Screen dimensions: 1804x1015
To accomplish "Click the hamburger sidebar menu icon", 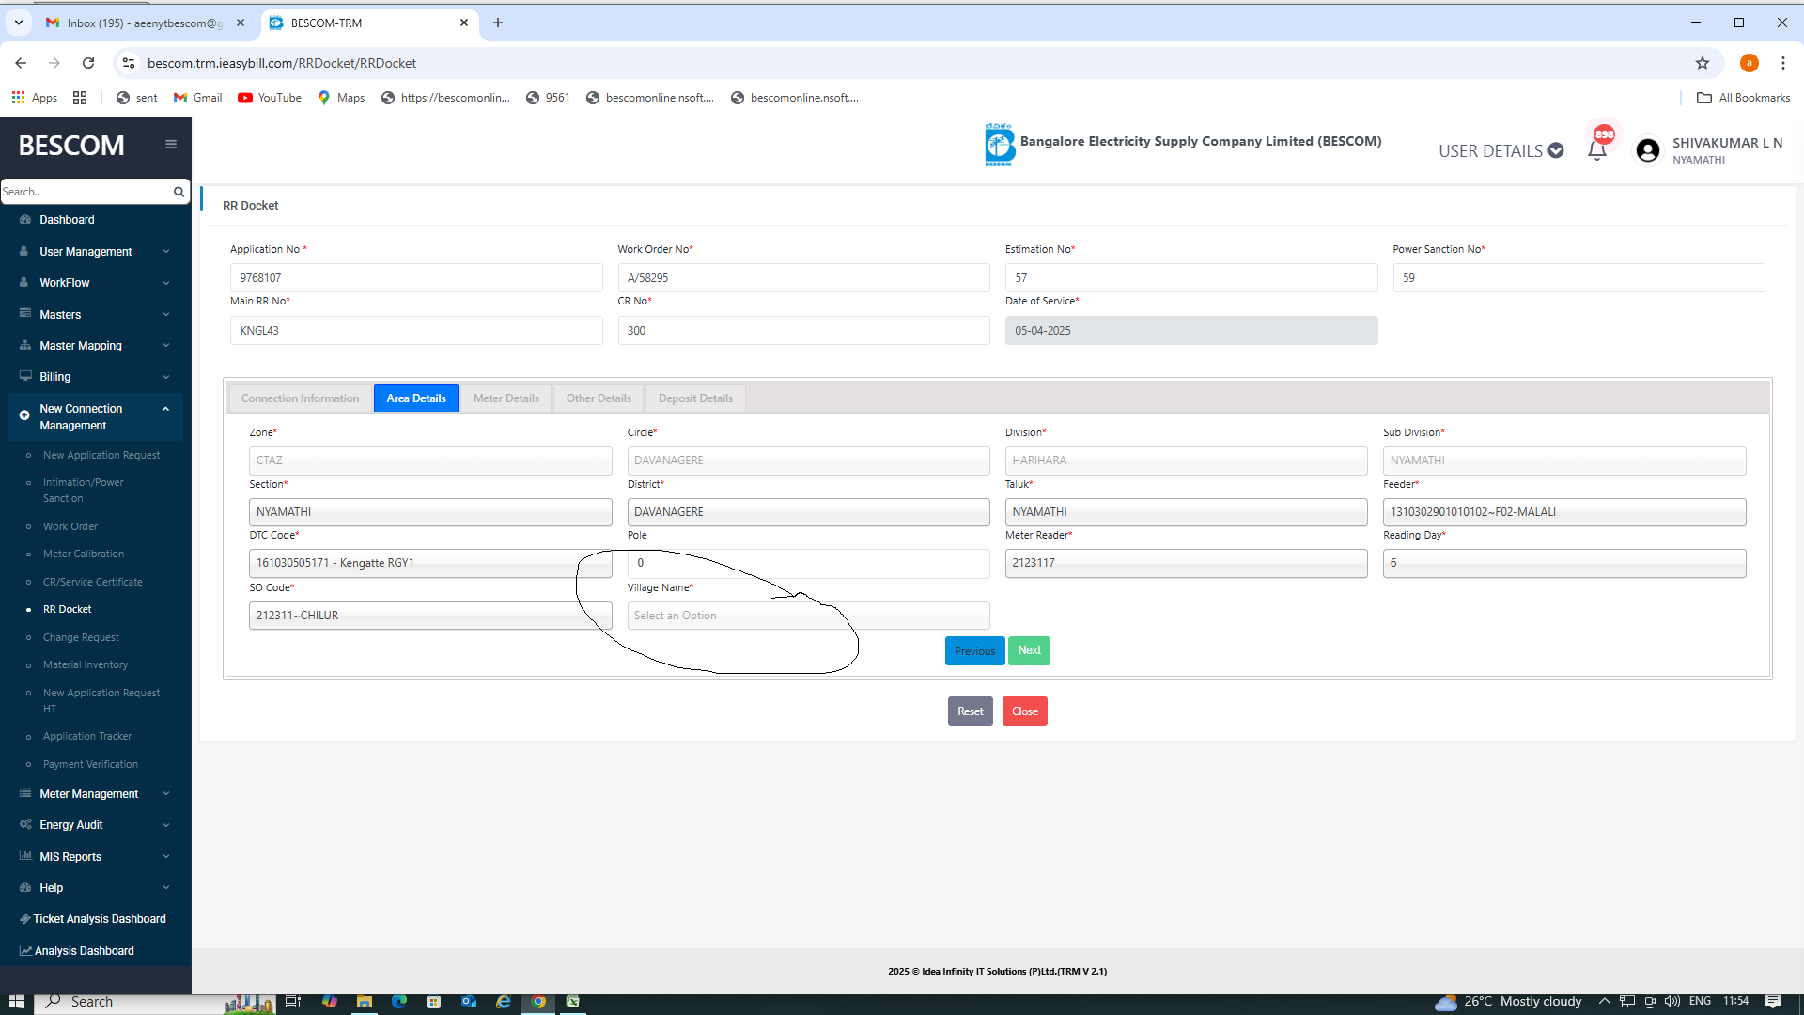I will tap(170, 145).
